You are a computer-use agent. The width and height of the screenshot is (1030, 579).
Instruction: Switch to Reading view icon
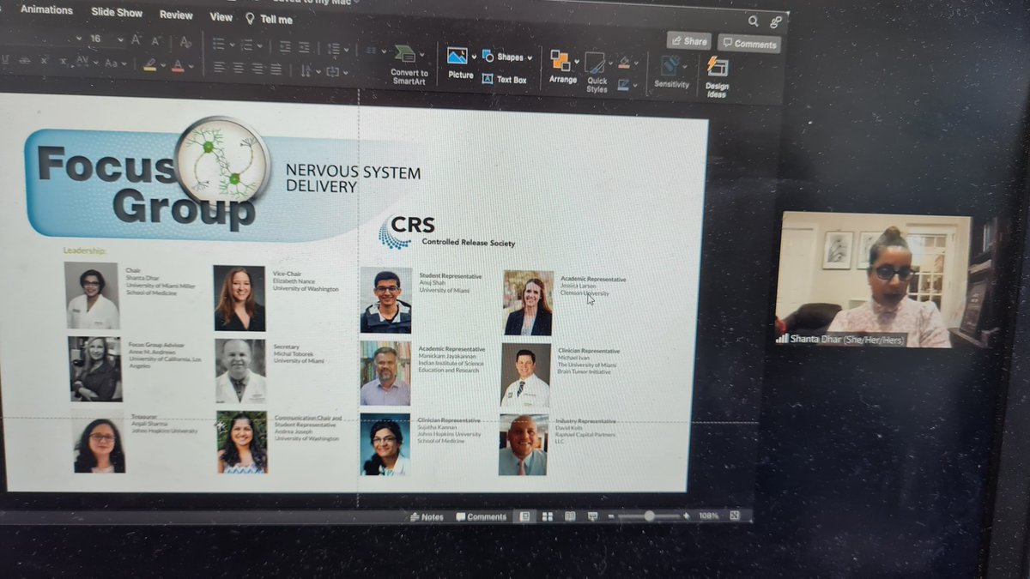click(x=569, y=516)
